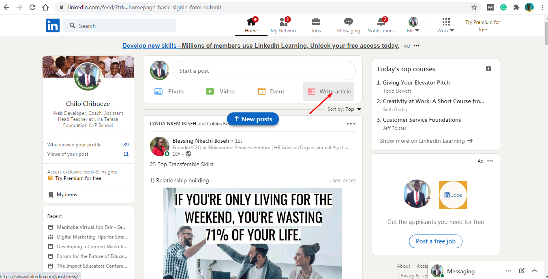Open the Grammarly extension icon

[503, 7]
